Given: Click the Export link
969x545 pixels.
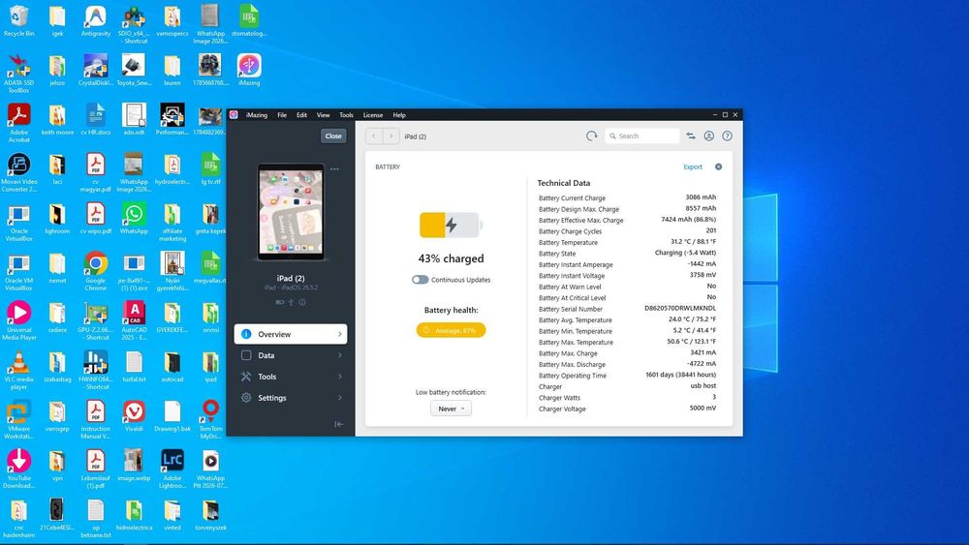Looking at the screenshot, I should tap(693, 167).
